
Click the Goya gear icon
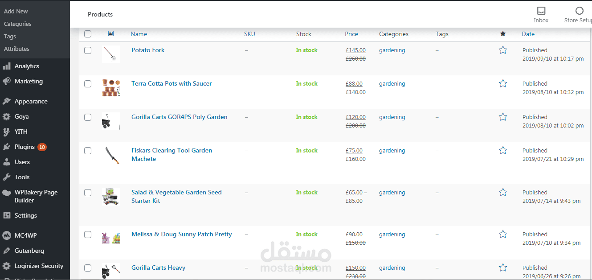coord(7,116)
